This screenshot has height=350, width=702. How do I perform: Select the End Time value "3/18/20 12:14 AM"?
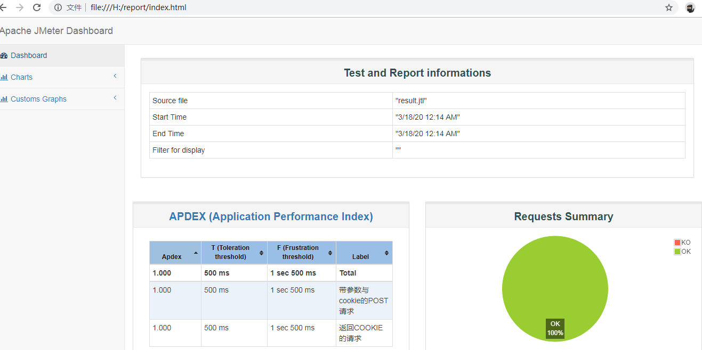pos(539,134)
